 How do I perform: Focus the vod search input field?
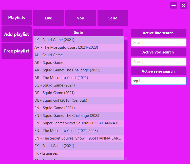(159, 62)
